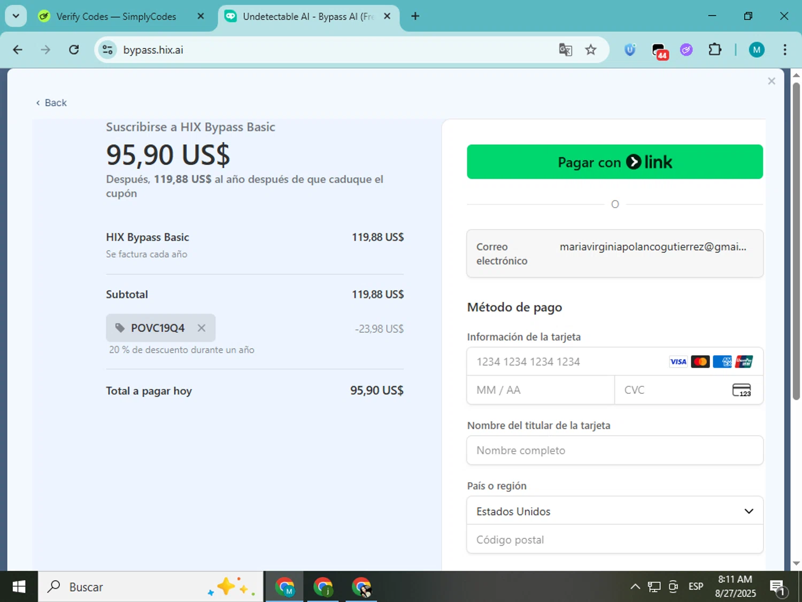Click the scrollbar up arrow
Image resolution: width=802 pixels, height=602 pixels.
click(796, 75)
